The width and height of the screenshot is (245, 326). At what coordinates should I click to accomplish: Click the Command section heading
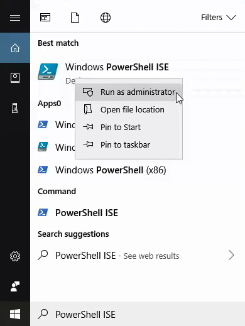click(x=57, y=191)
